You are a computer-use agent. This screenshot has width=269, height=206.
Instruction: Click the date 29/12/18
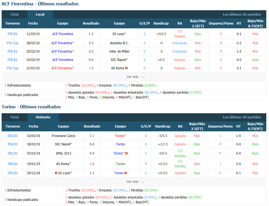pos(33,173)
